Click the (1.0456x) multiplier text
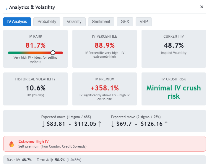The height and width of the screenshot is (167, 208). [x=74, y=160]
